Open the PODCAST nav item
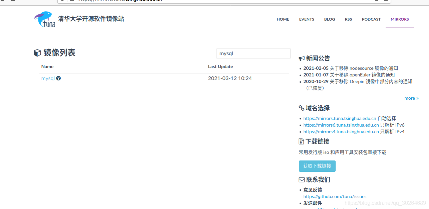The width and height of the screenshot is (429, 209). pos(371,19)
